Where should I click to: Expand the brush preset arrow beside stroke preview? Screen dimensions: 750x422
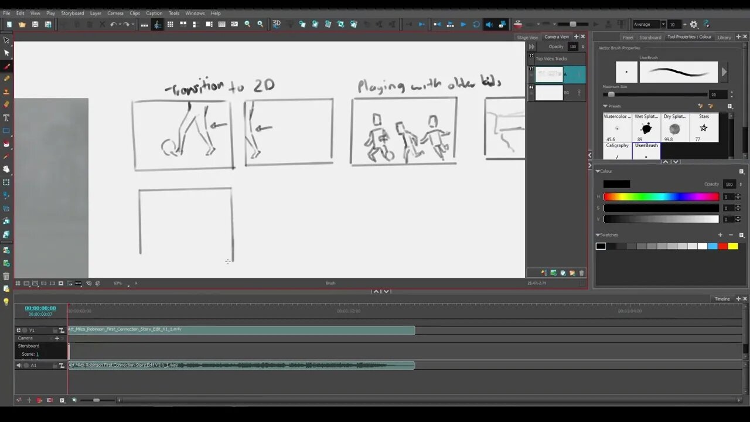point(724,72)
